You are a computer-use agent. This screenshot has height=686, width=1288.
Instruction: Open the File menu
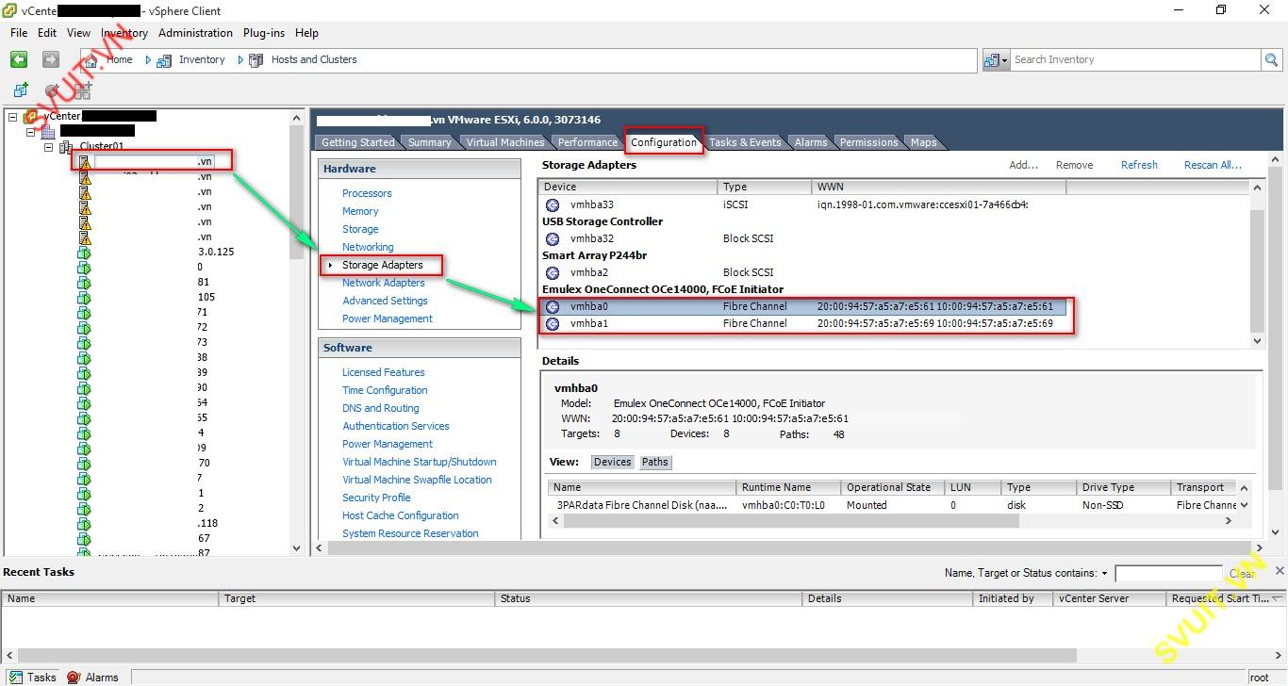pyautogui.click(x=19, y=33)
